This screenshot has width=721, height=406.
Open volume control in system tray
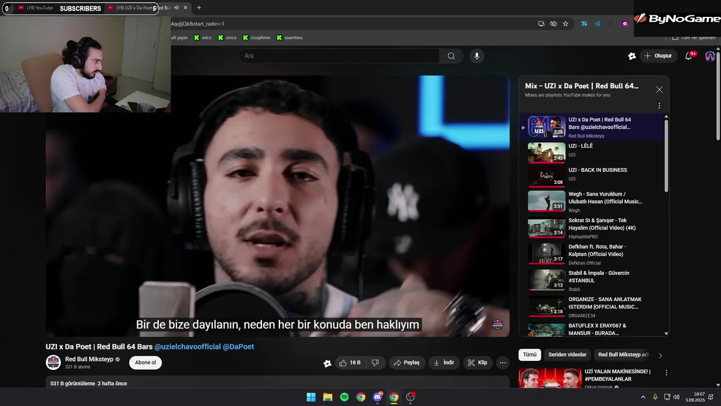point(676,397)
